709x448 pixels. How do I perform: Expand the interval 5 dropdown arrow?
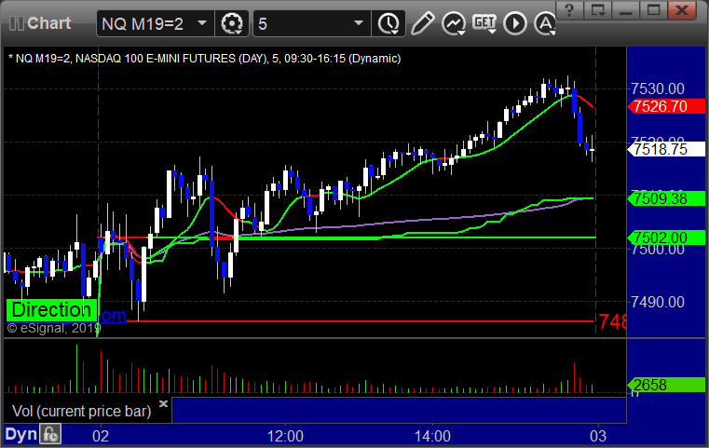point(359,23)
